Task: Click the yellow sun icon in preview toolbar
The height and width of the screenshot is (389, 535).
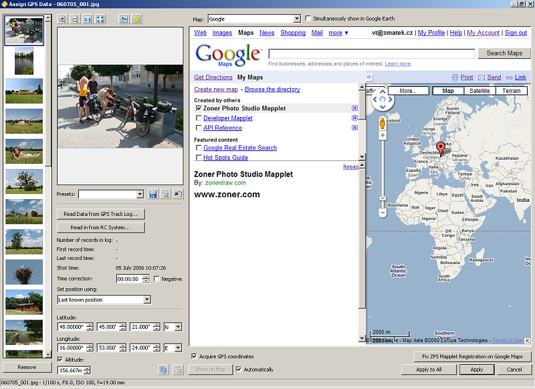Action: (x=136, y=19)
